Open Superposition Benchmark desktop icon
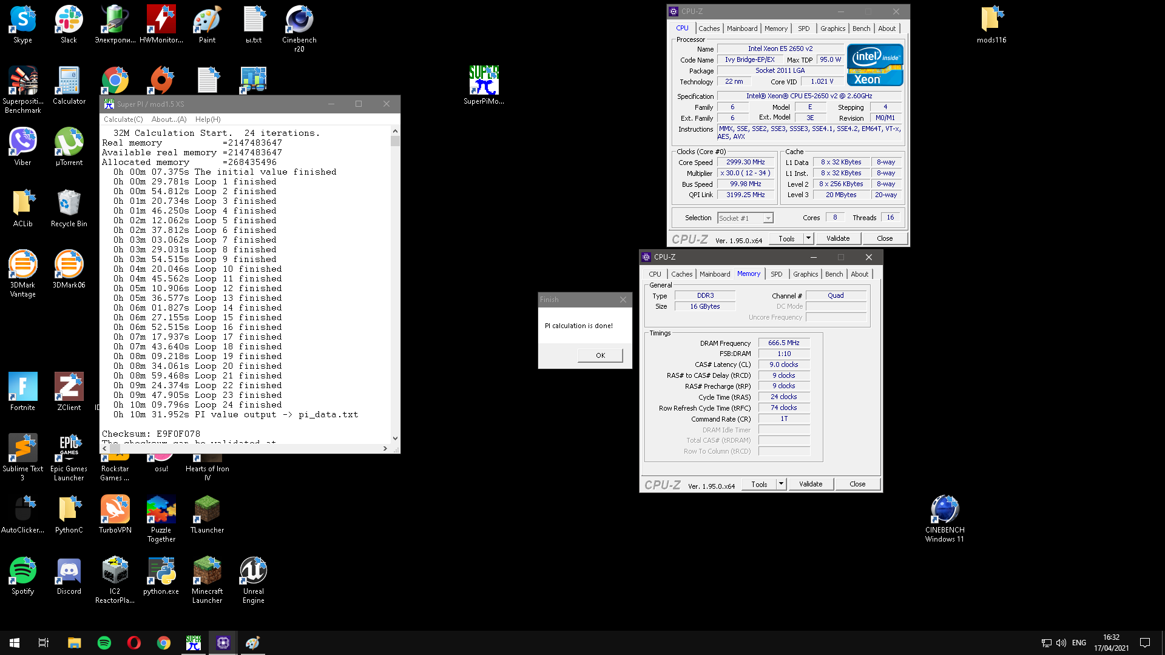1165x655 pixels. [22, 90]
